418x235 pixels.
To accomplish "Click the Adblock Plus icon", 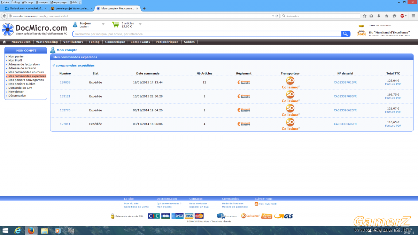I will tap(402, 16).
